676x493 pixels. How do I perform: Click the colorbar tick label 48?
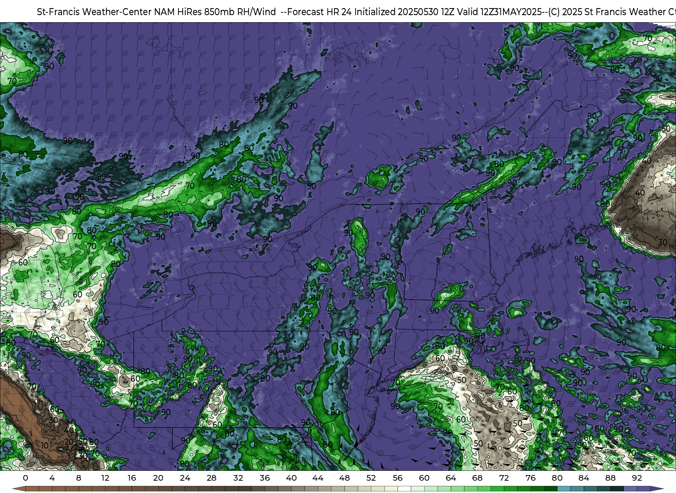tap(344, 478)
